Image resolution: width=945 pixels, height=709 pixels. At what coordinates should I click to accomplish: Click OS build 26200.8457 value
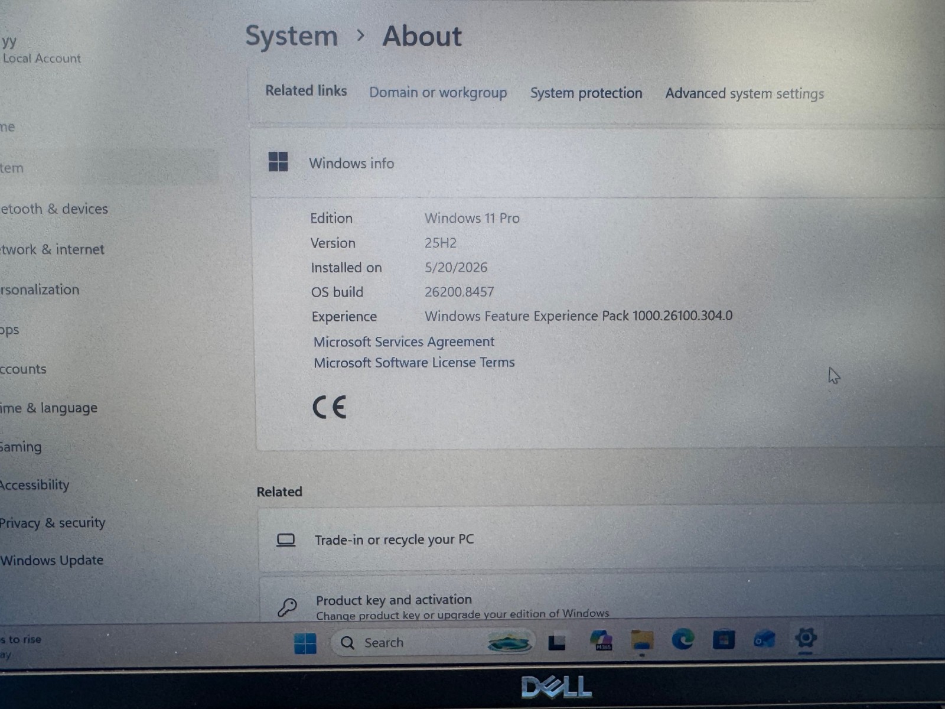459,292
